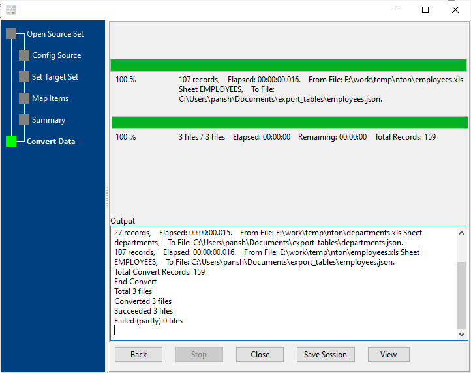Click the Close button at the bottom
This screenshot has height=373, width=471.
coord(260,355)
